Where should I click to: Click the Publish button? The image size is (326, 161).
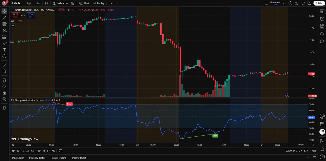point(319,3)
